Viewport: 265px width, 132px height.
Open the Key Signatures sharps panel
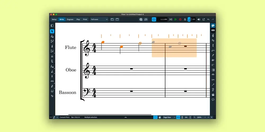(x=213, y=40)
